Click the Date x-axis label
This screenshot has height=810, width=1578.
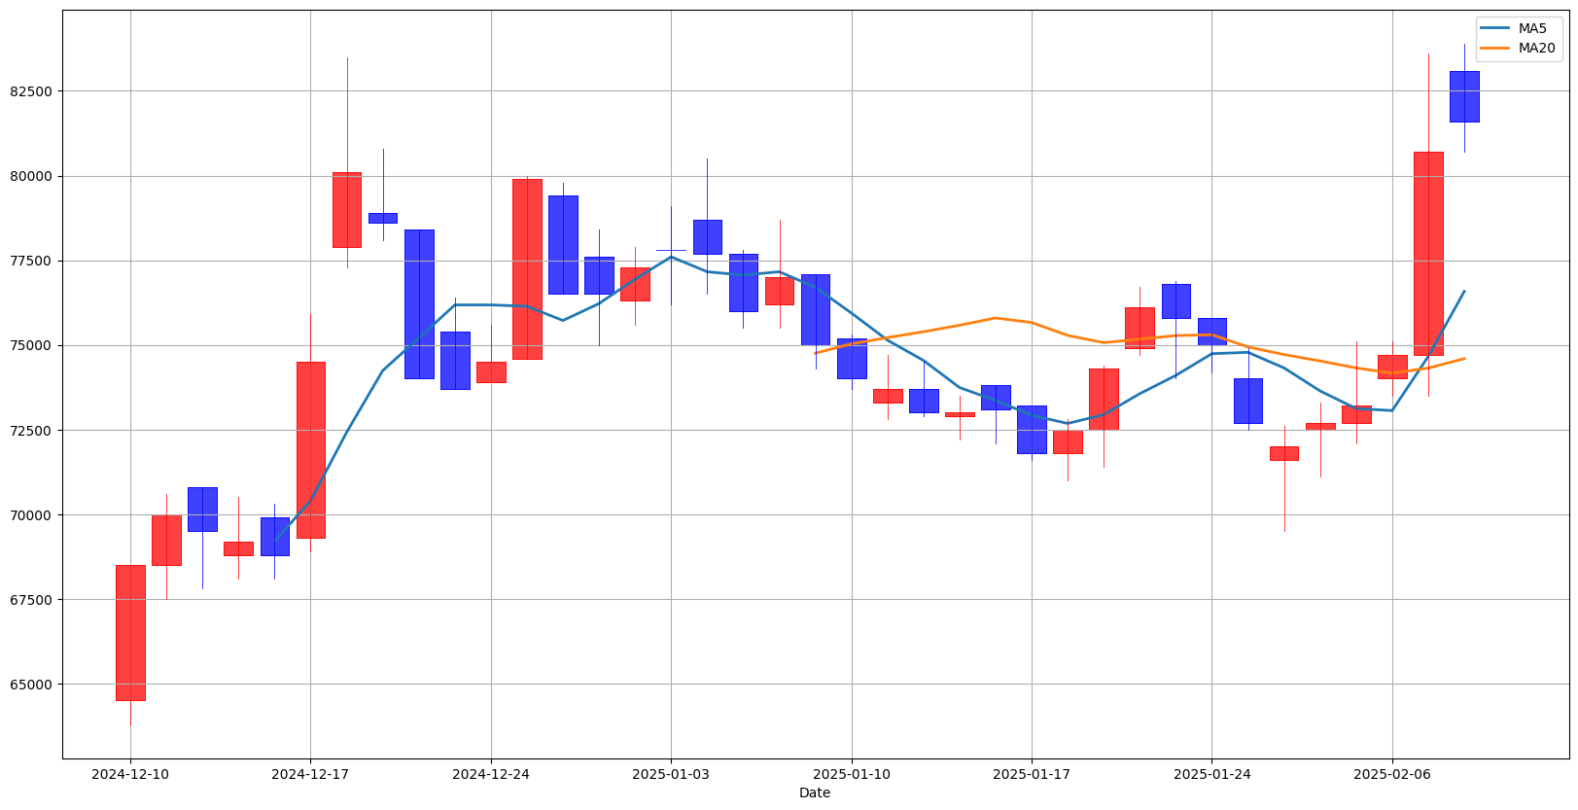(x=814, y=793)
